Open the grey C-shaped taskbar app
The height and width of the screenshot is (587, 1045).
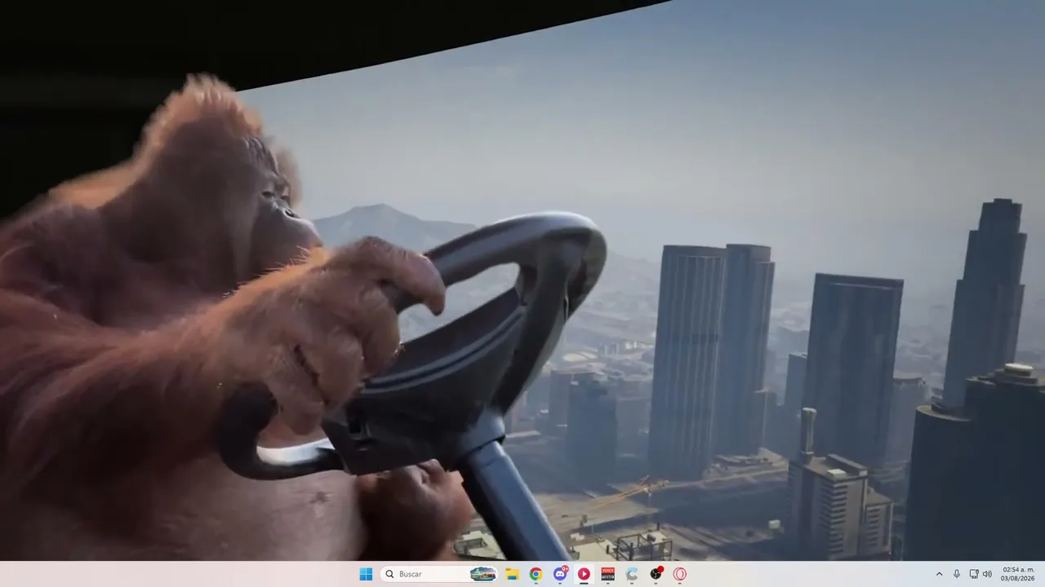click(x=632, y=574)
